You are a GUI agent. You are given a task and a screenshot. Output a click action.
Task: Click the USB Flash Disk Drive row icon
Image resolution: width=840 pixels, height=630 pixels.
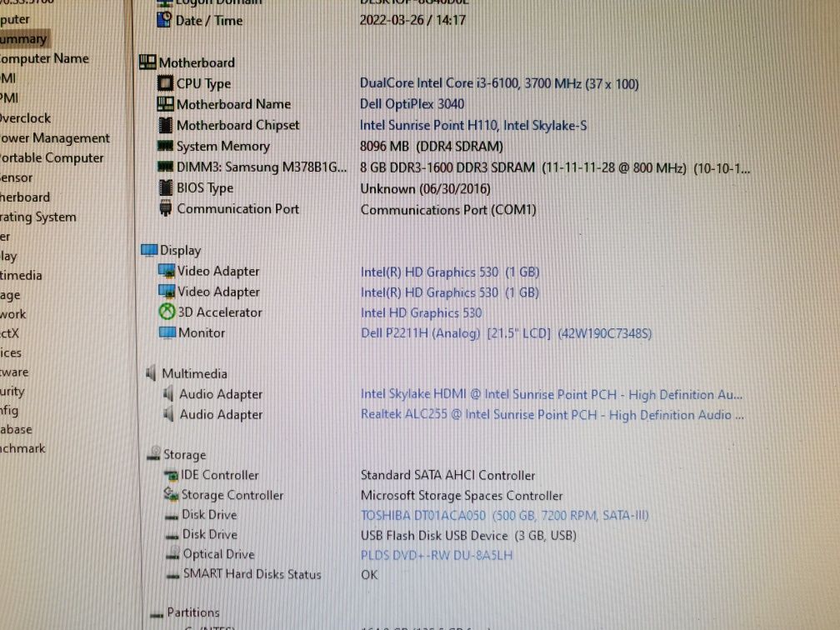172,537
